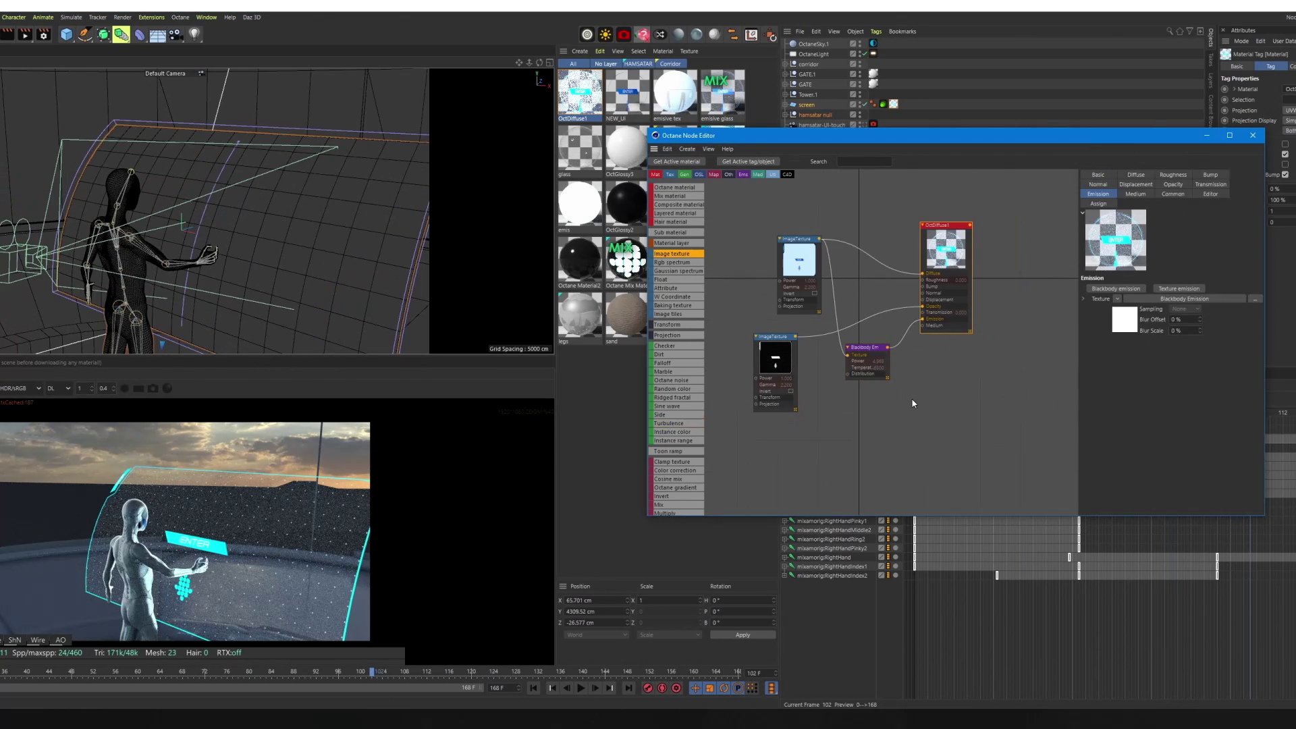Toggle the Bump checkbox in Attributes
This screenshot has width=1296, height=729.
pos(1285,174)
